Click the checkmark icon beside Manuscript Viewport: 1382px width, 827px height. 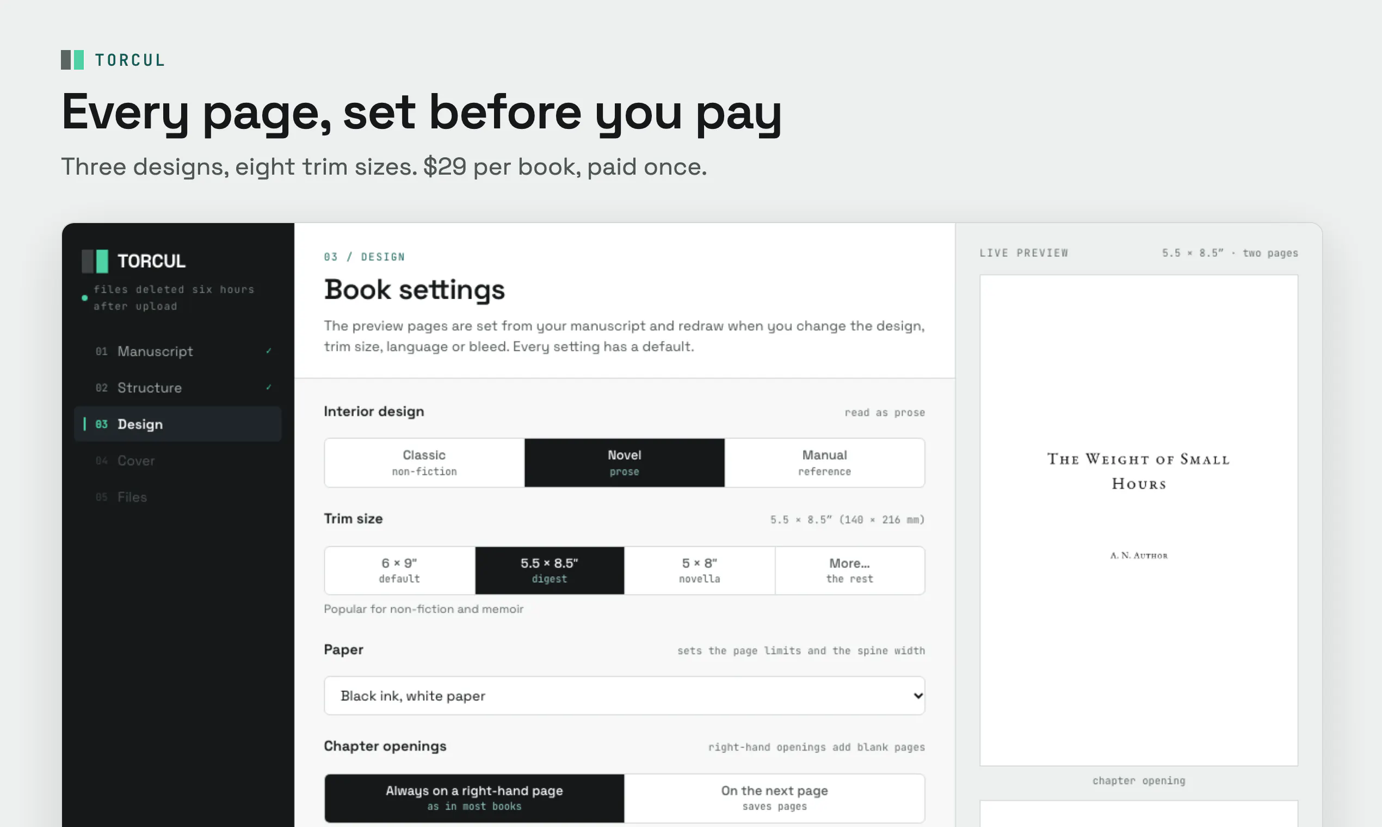click(x=269, y=351)
